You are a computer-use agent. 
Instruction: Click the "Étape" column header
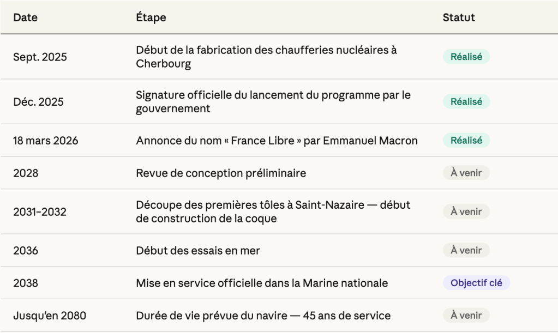coord(151,17)
